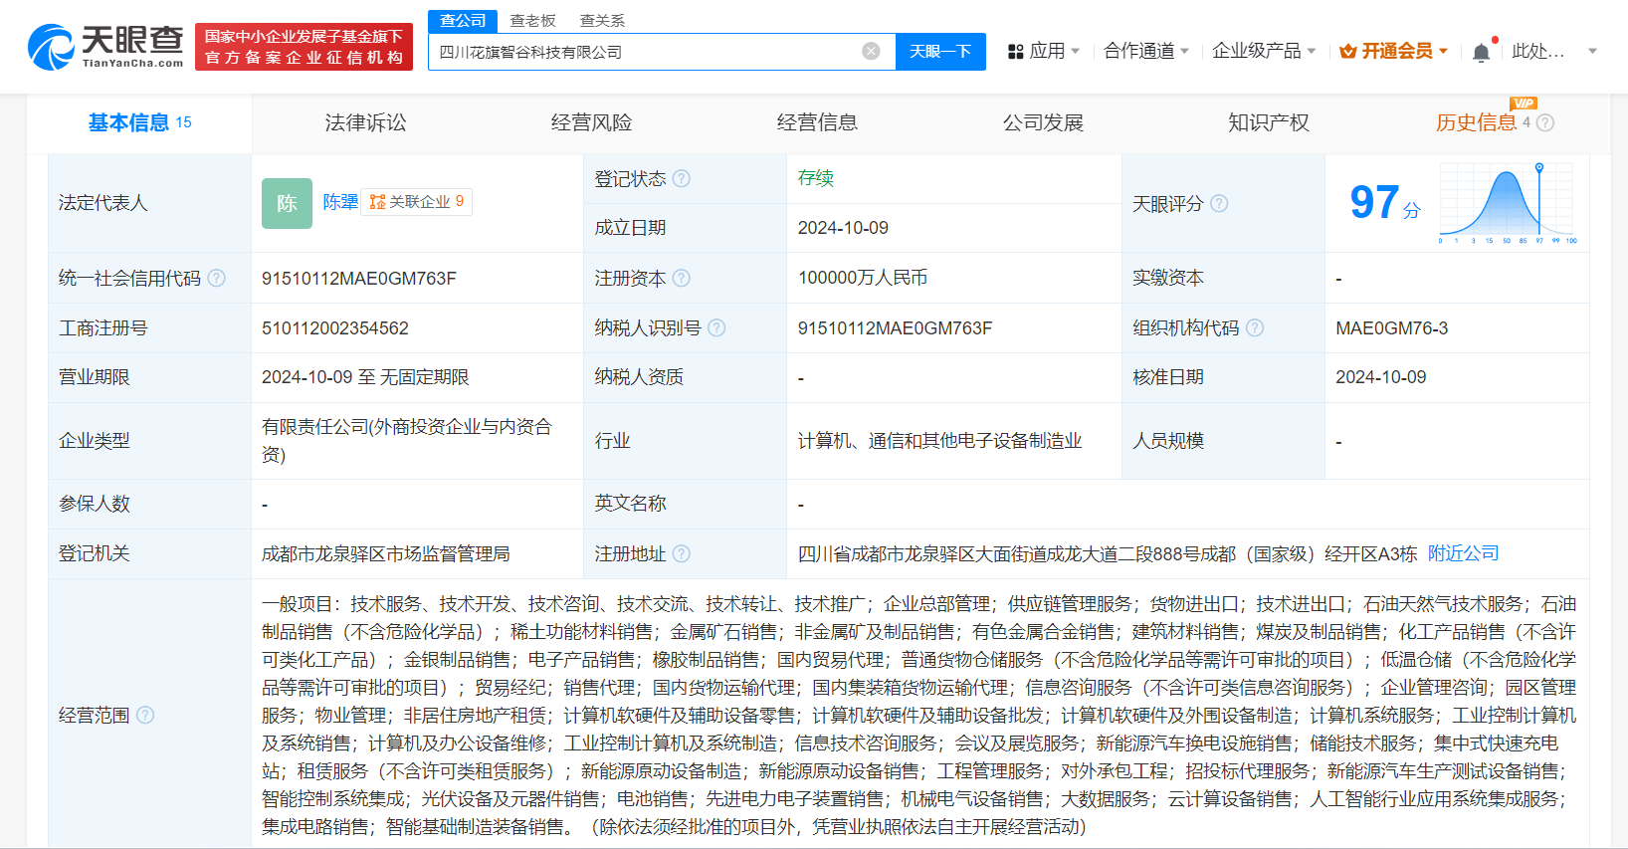Screen dimensions: 1628x849
Task: Click the credit code 91510112MAE0GM763F value
Action: [x=359, y=279]
